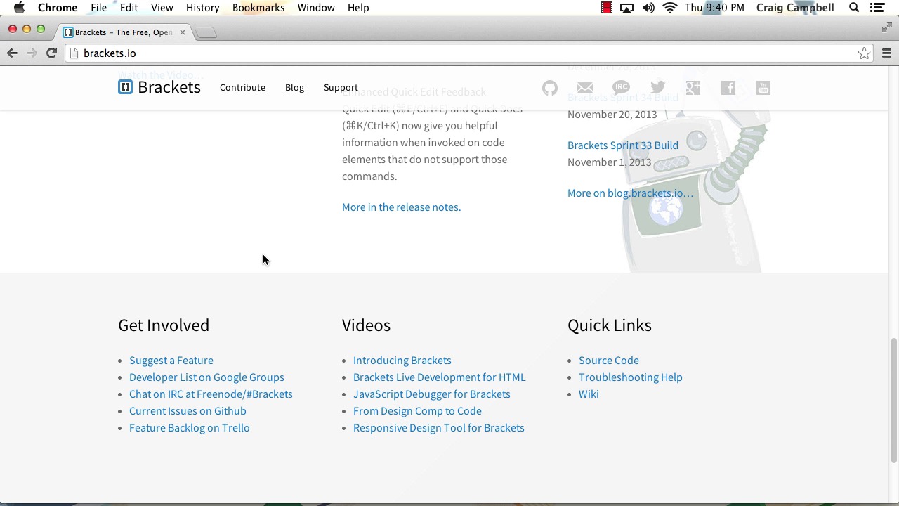The height and width of the screenshot is (506, 899).
Task: Click the Brackets logo in header
Action: click(159, 87)
